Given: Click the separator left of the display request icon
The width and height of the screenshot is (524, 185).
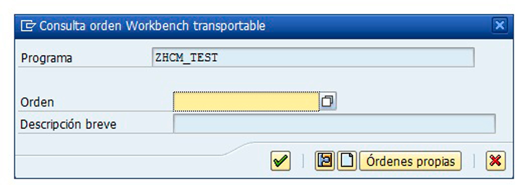Looking at the screenshot, I should pos(303,161).
